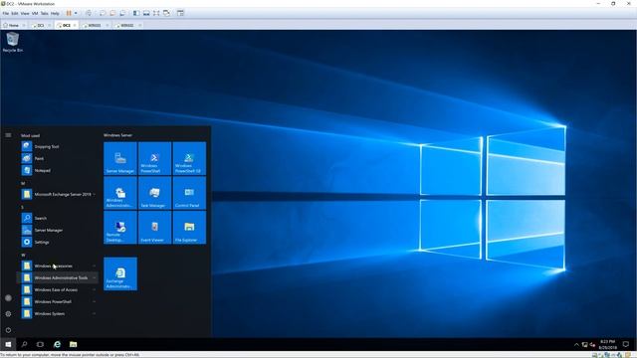
Task: Show hidden system tray icons
Action: pyautogui.click(x=576, y=345)
